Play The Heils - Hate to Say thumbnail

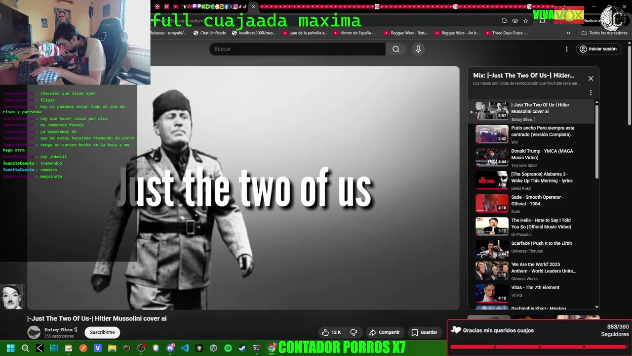tap(492, 226)
